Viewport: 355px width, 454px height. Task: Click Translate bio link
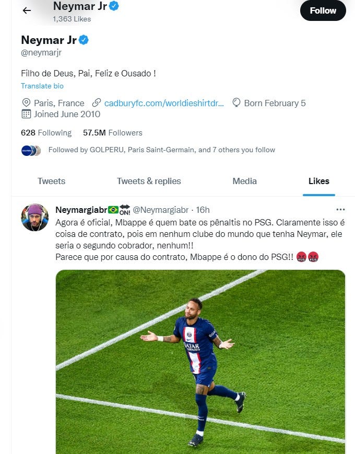42,86
